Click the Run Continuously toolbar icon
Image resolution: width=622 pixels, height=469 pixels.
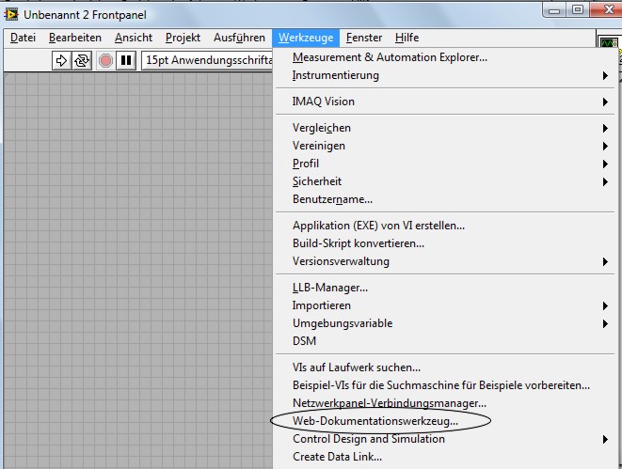(x=82, y=60)
